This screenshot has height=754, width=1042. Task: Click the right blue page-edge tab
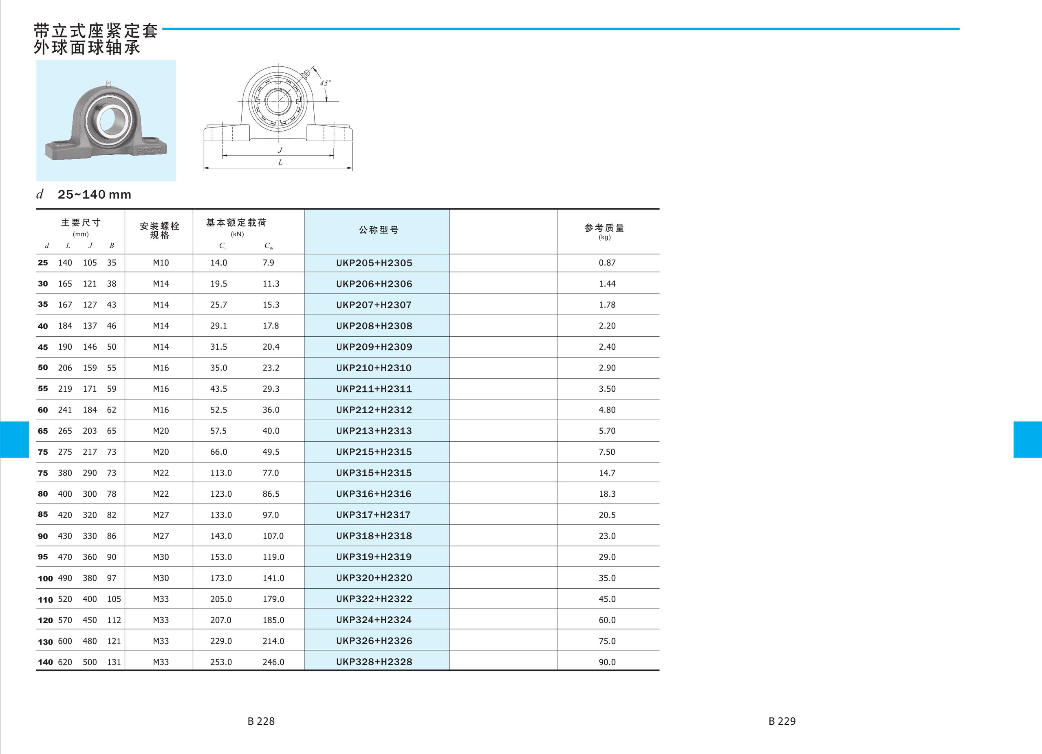1027,439
